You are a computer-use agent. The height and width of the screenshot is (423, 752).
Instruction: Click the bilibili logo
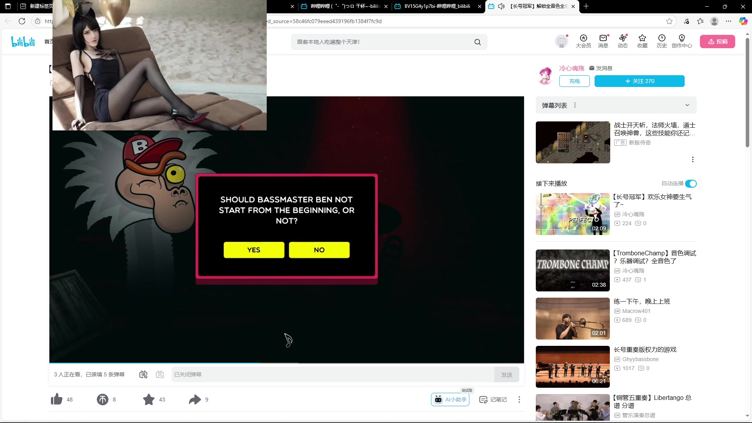[23, 42]
